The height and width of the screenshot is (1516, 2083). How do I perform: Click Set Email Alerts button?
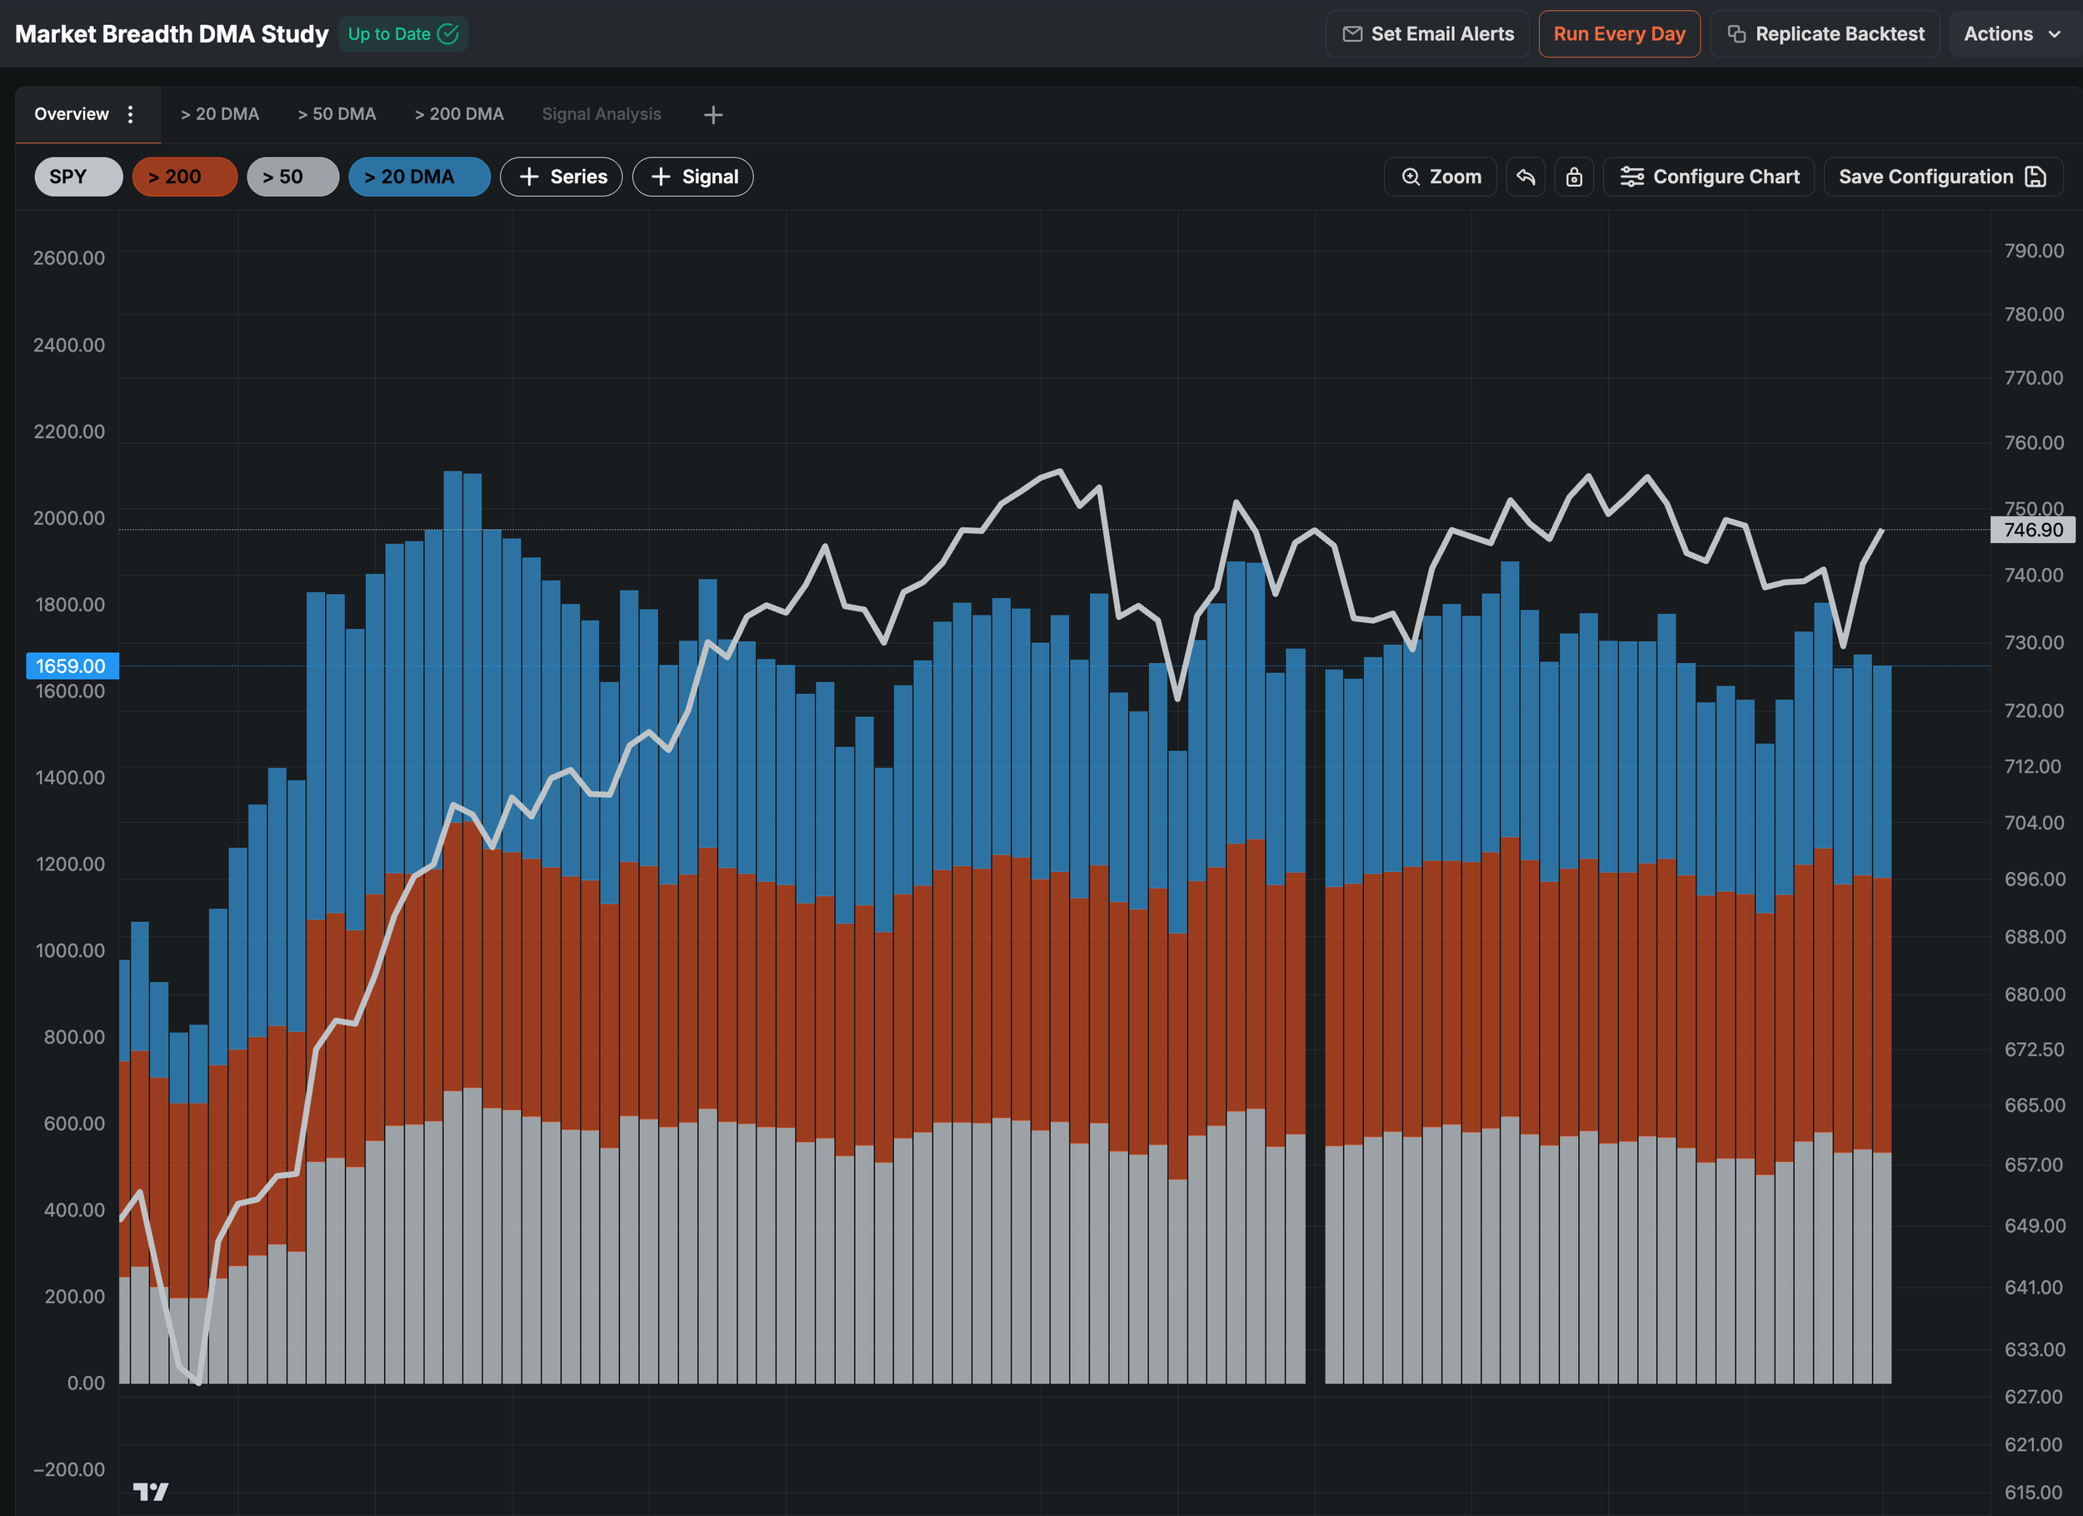tap(1427, 34)
